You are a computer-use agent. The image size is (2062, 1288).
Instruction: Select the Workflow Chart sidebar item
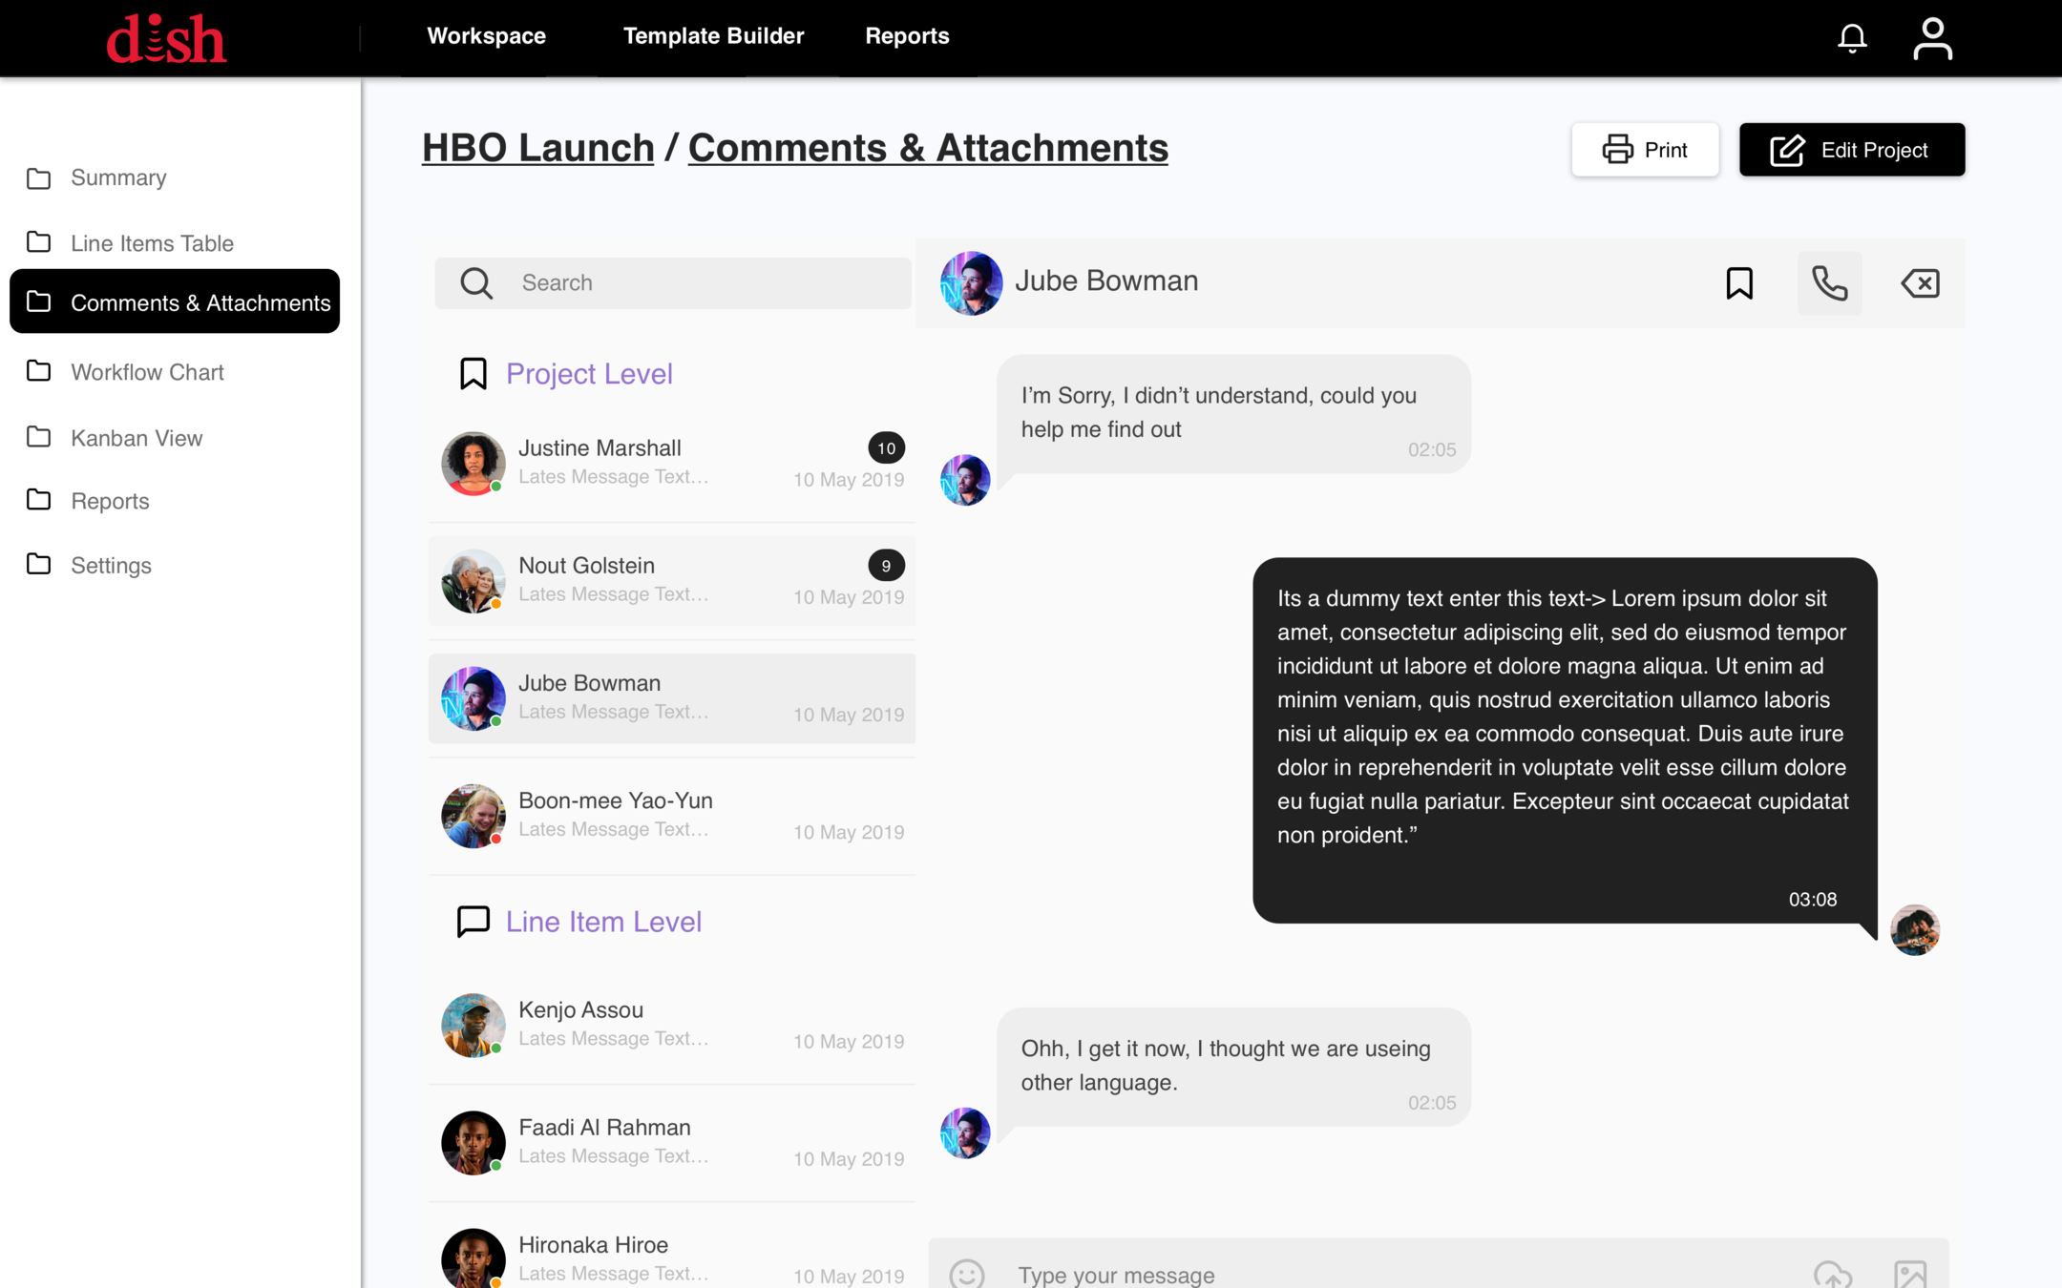point(147,372)
